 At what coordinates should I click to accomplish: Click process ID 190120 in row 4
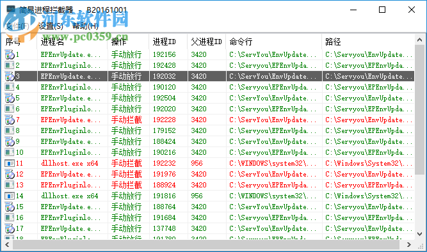point(165,87)
